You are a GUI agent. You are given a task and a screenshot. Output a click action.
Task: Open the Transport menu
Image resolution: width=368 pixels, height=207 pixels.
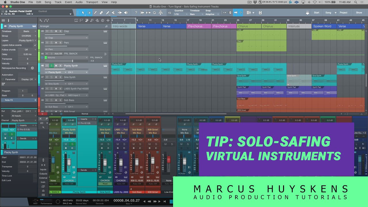[92, 2]
